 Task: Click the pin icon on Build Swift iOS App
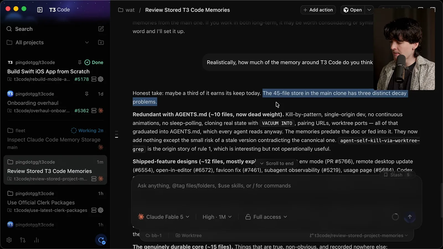coord(80,62)
